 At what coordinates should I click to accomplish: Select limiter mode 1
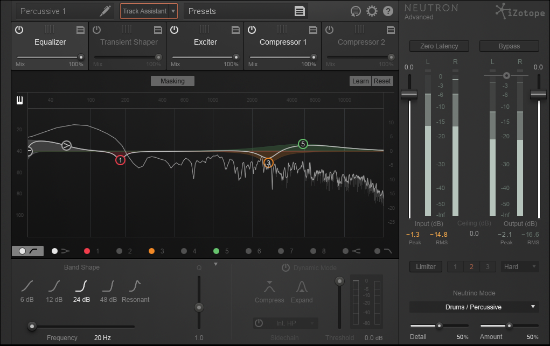(x=455, y=267)
